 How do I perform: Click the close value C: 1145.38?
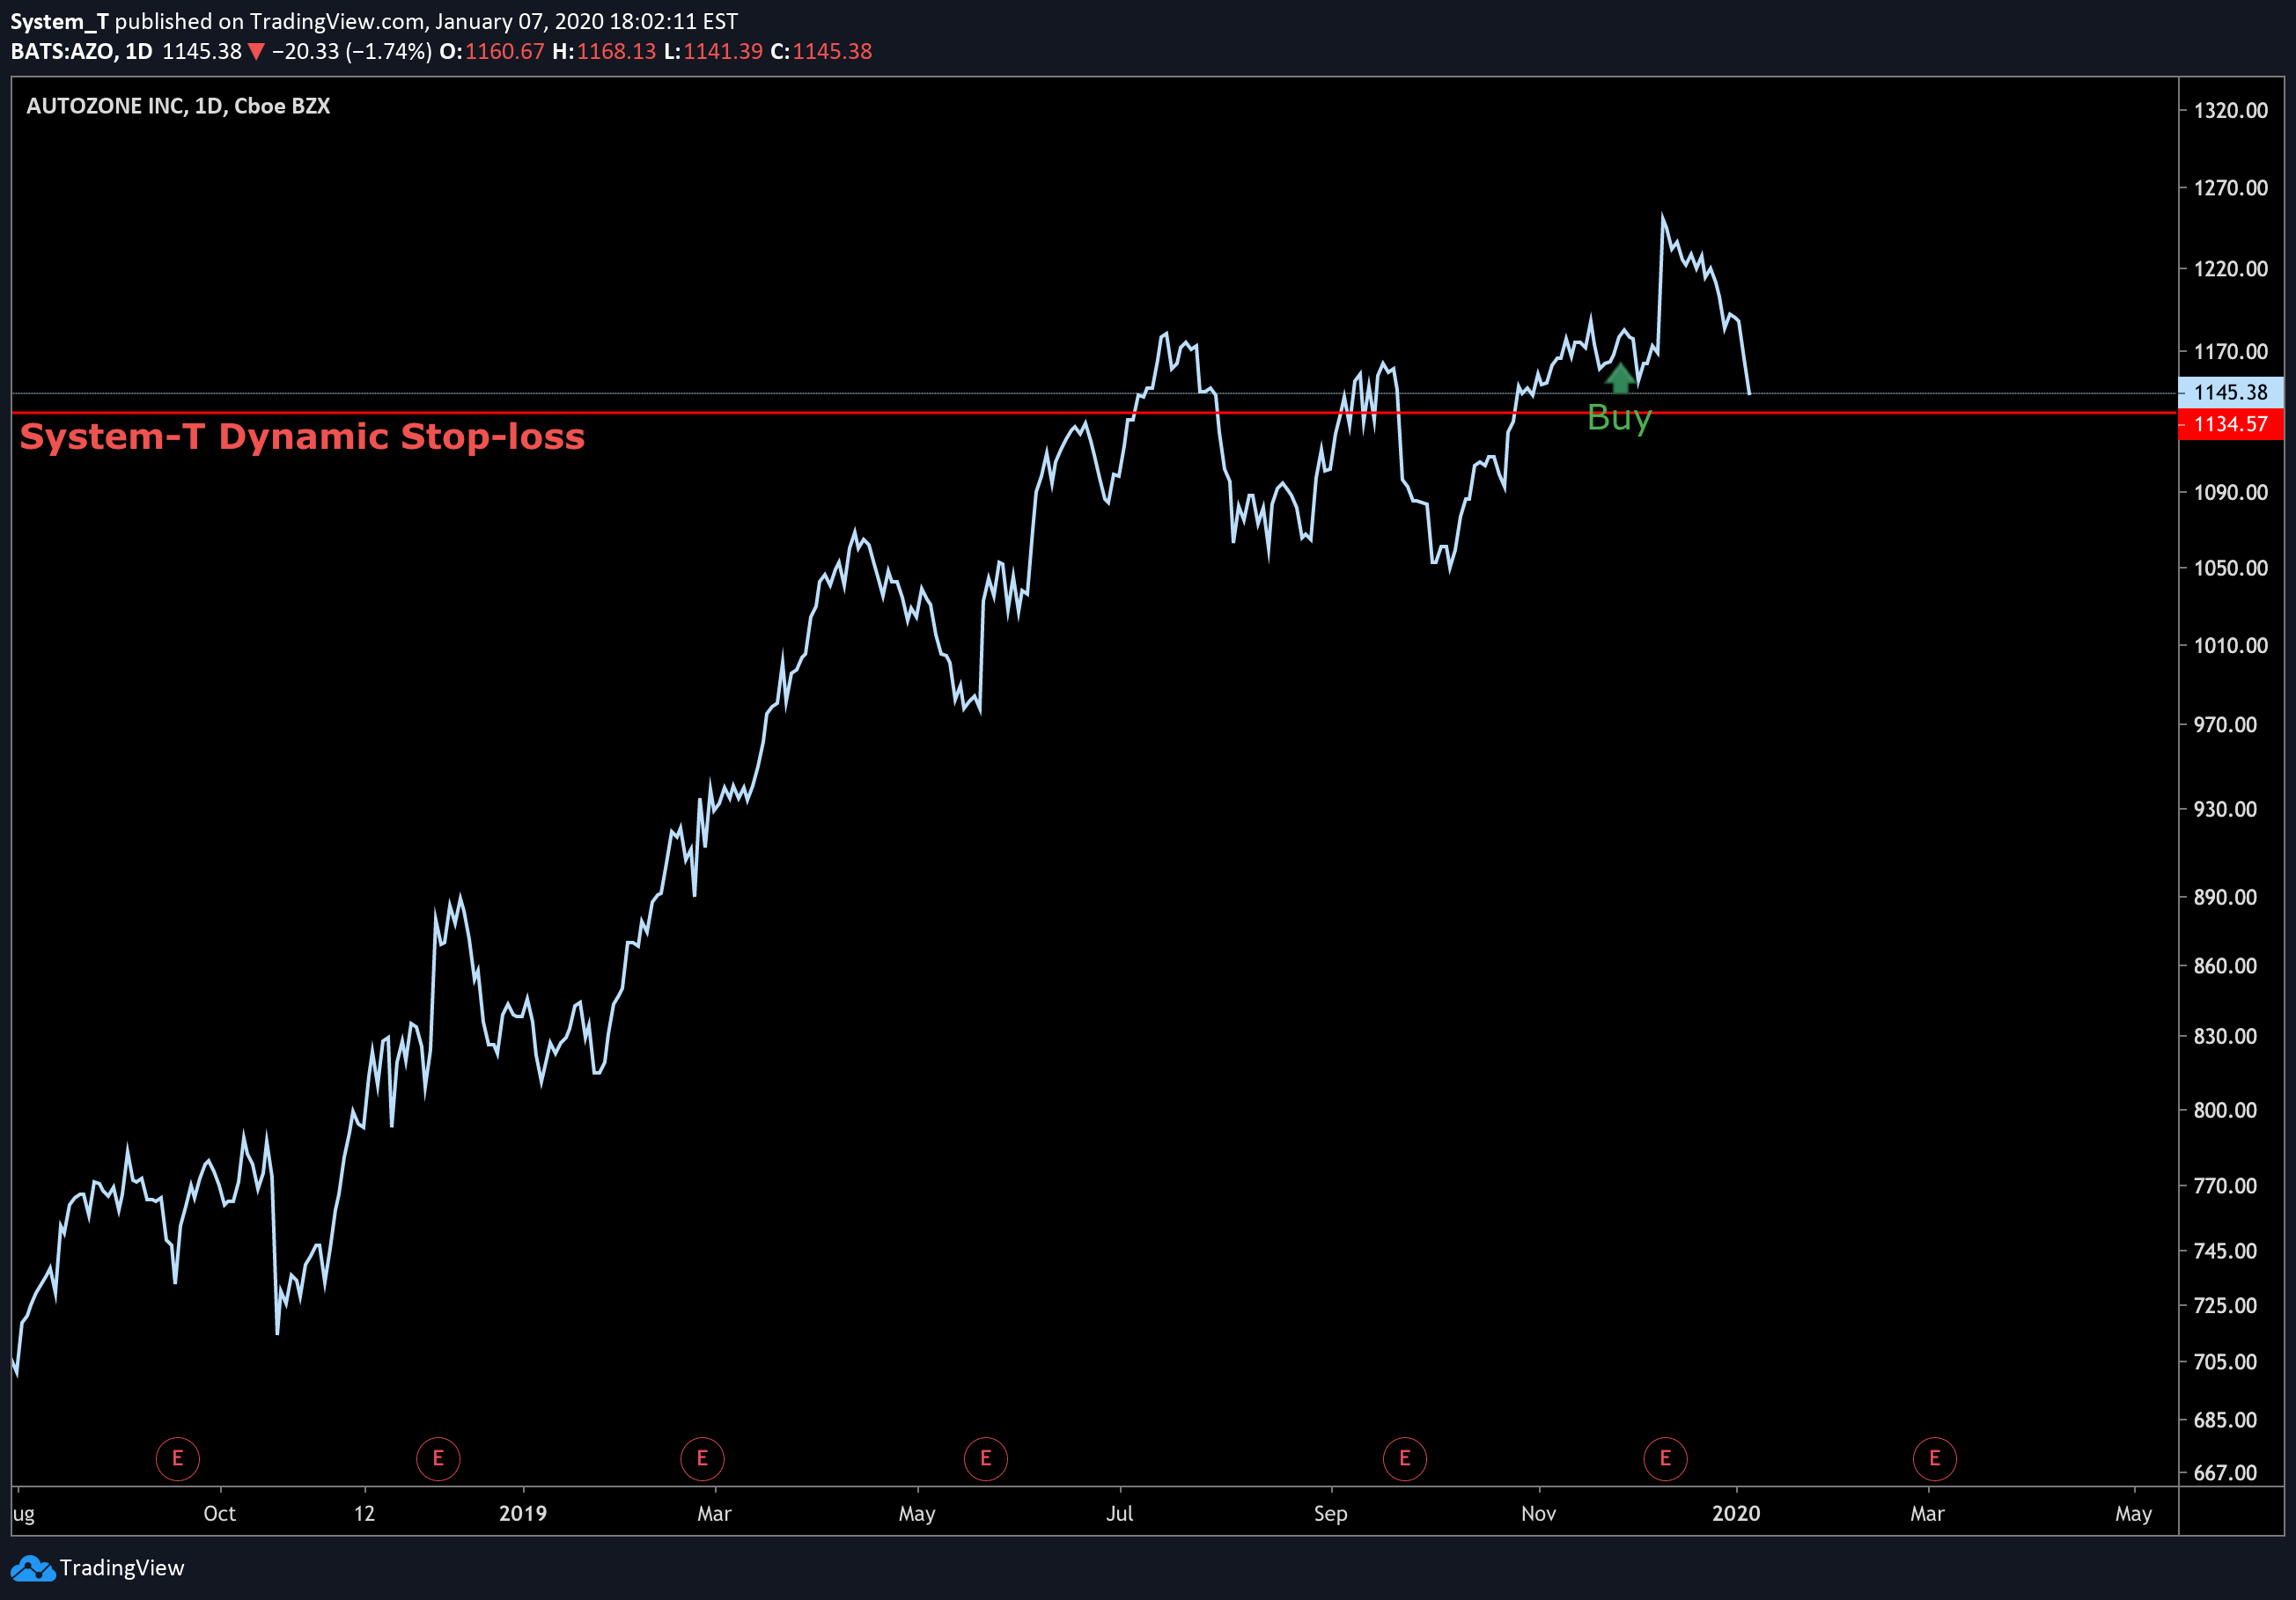(821, 51)
